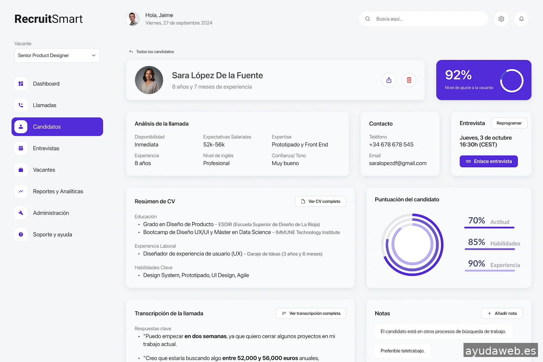Click the share icon on candidate card
This screenshot has width=543, height=362.
(389, 80)
